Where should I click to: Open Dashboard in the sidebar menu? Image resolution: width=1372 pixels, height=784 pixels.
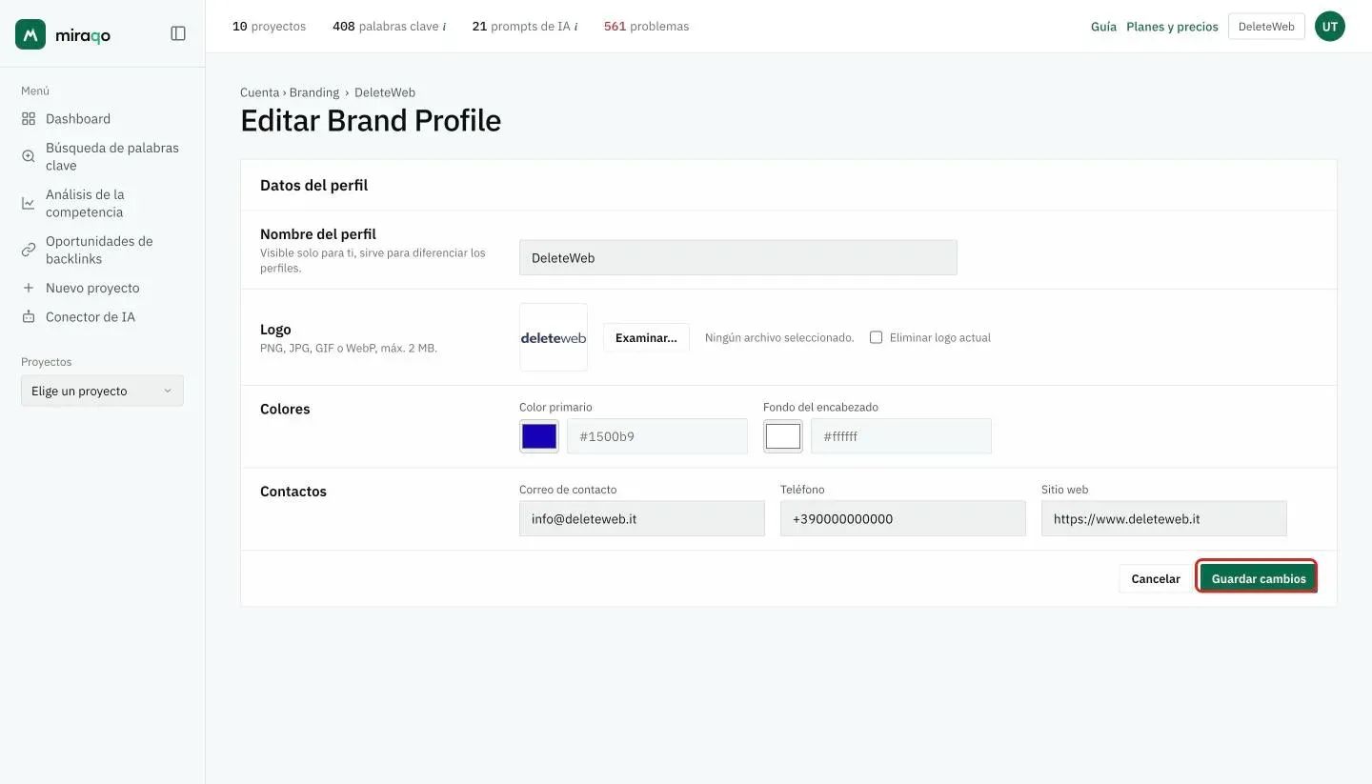pos(78,119)
